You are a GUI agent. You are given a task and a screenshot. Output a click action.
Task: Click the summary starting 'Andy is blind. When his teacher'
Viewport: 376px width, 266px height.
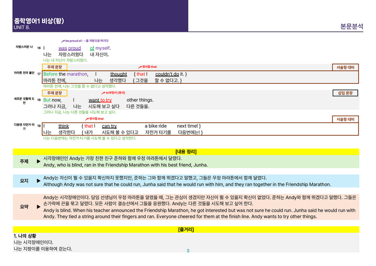199,214
